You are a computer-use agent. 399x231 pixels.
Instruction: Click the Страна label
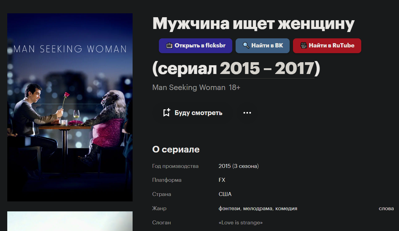[x=162, y=194]
